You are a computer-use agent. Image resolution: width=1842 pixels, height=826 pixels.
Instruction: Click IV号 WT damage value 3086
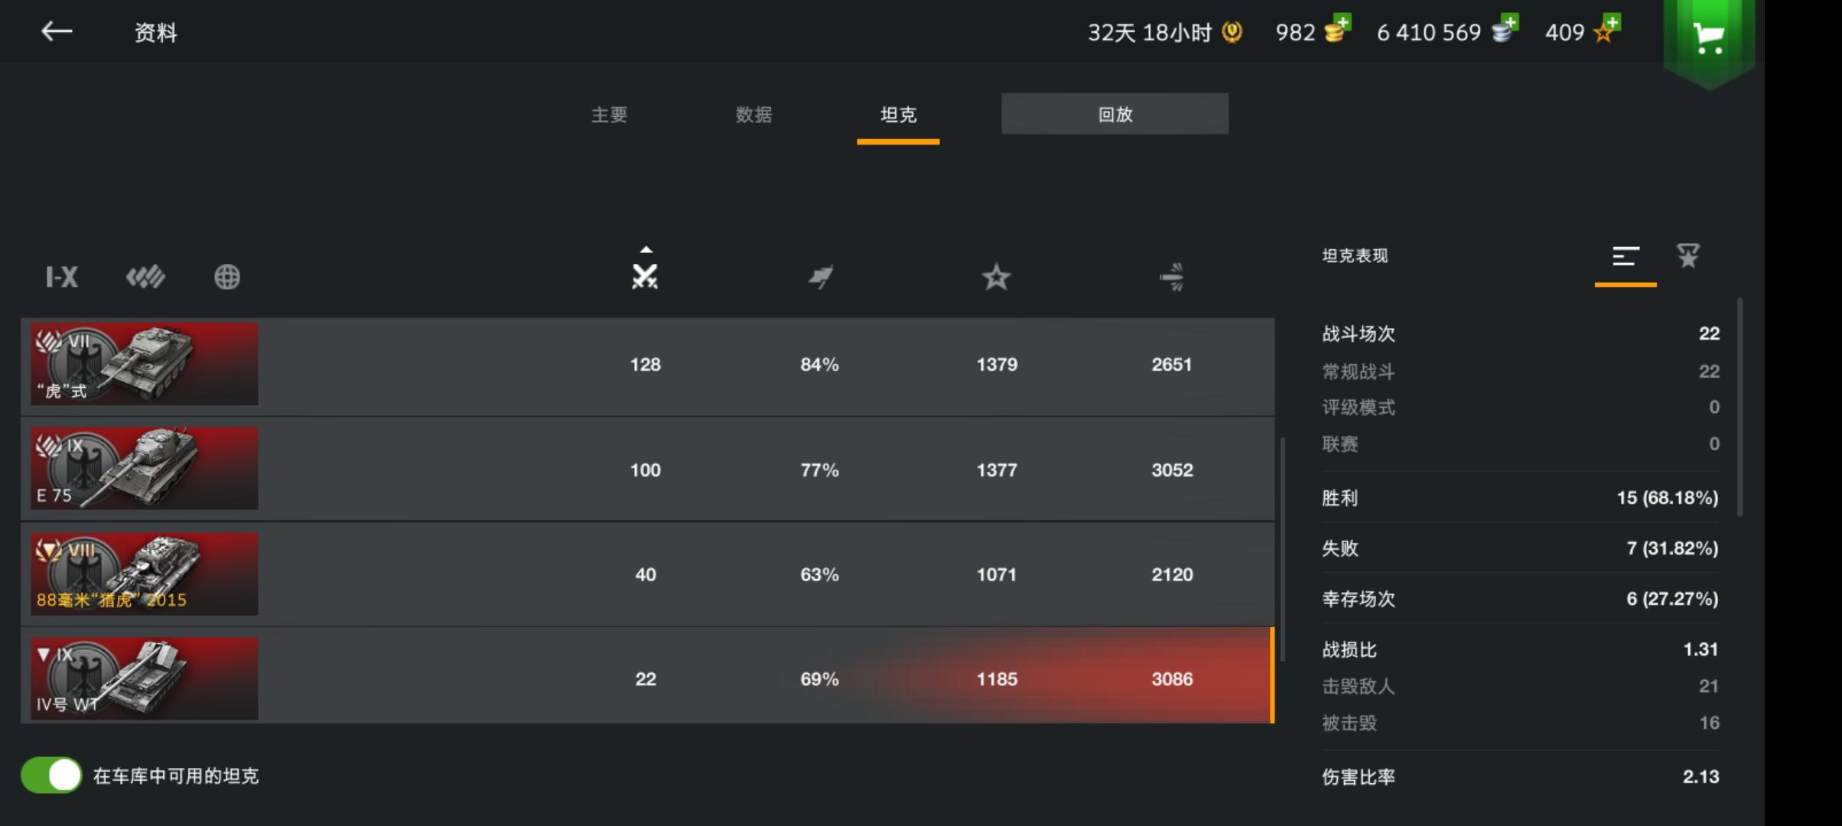pos(1172,679)
